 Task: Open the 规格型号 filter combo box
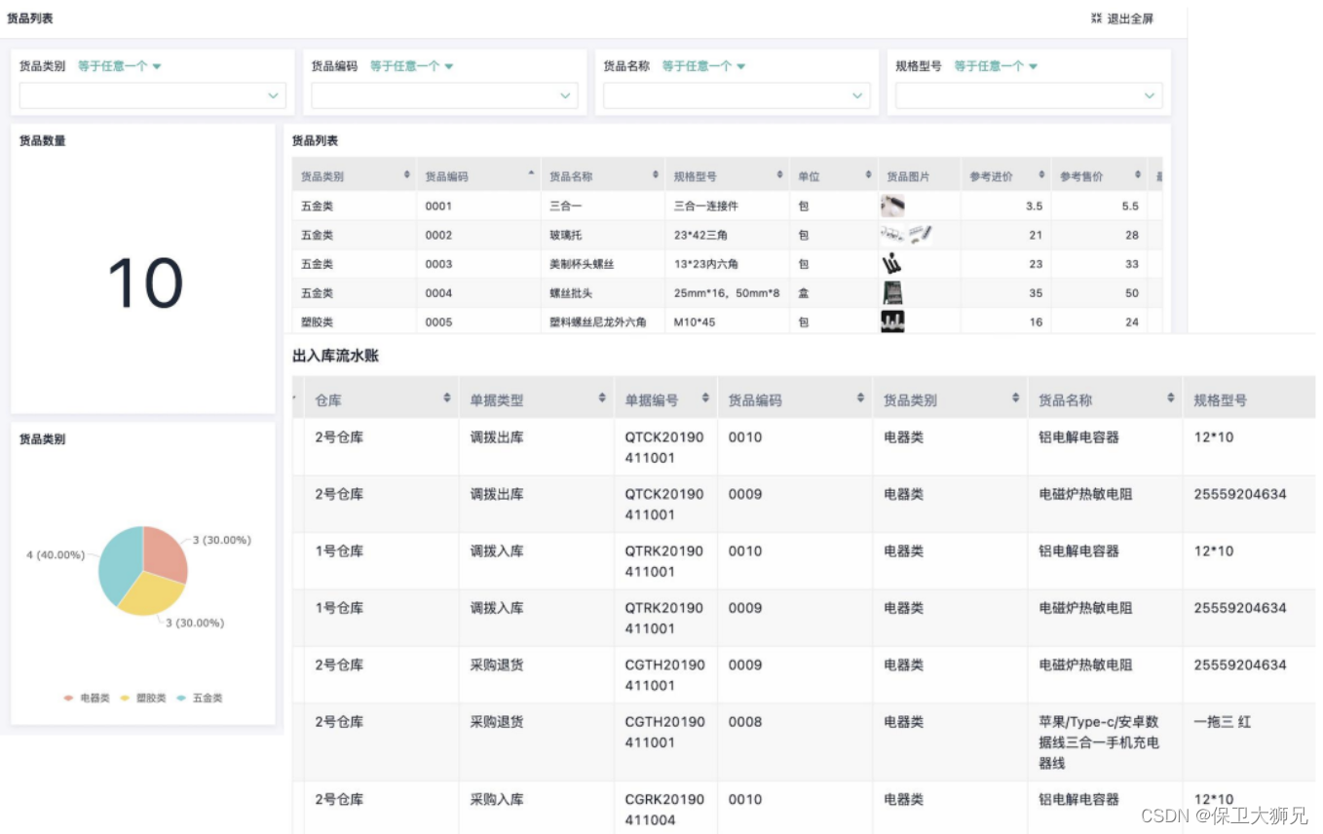pyautogui.click(x=1026, y=95)
